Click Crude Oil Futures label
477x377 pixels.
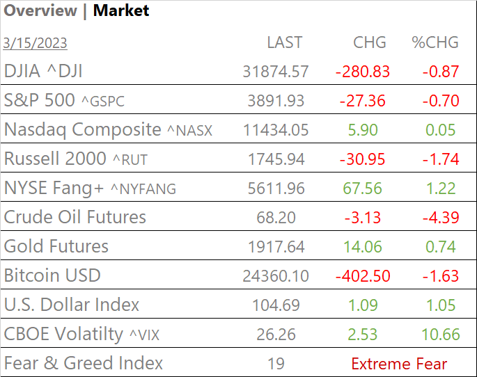75,217
